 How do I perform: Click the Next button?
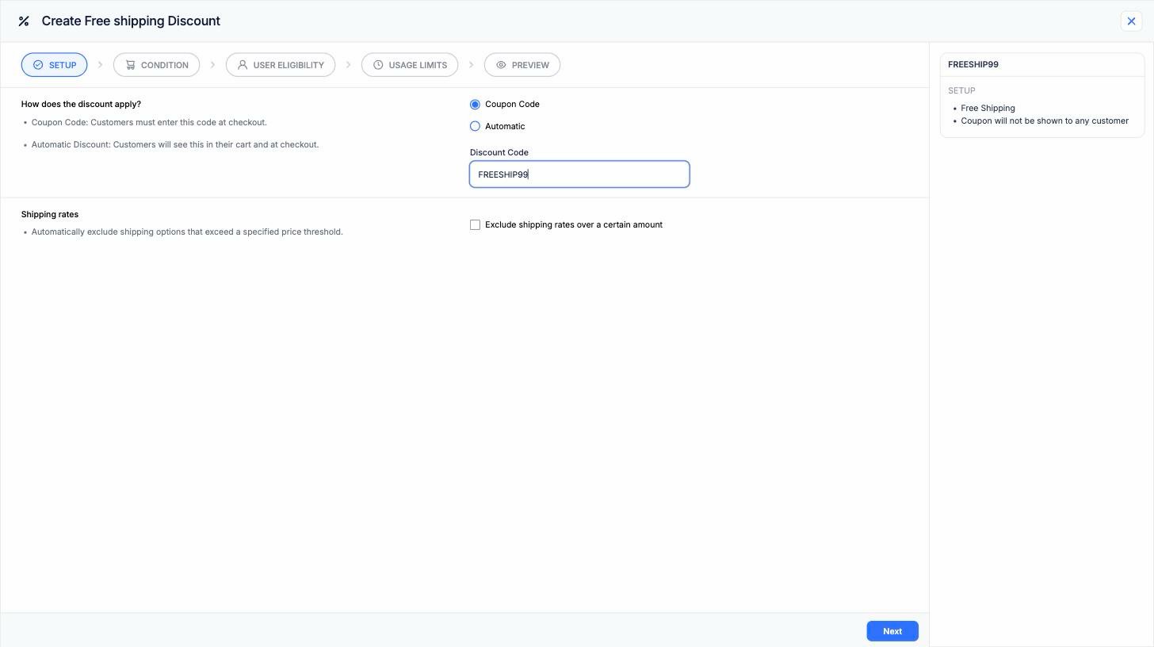click(x=892, y=631)
